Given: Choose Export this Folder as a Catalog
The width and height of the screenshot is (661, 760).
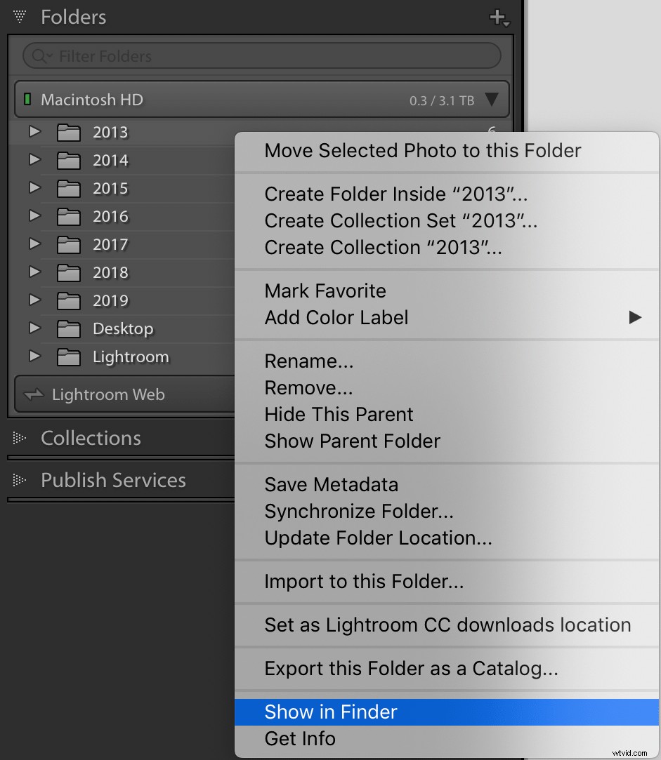Looking at the screenshot, I should click(x=411, y=668).
